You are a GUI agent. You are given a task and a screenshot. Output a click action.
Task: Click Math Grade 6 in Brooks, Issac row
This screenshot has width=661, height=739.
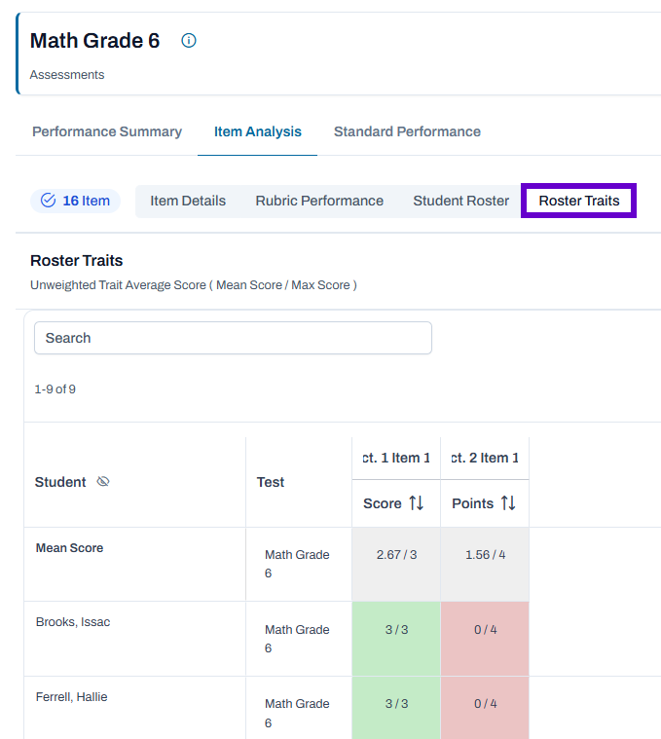click(x=297, y=639)
